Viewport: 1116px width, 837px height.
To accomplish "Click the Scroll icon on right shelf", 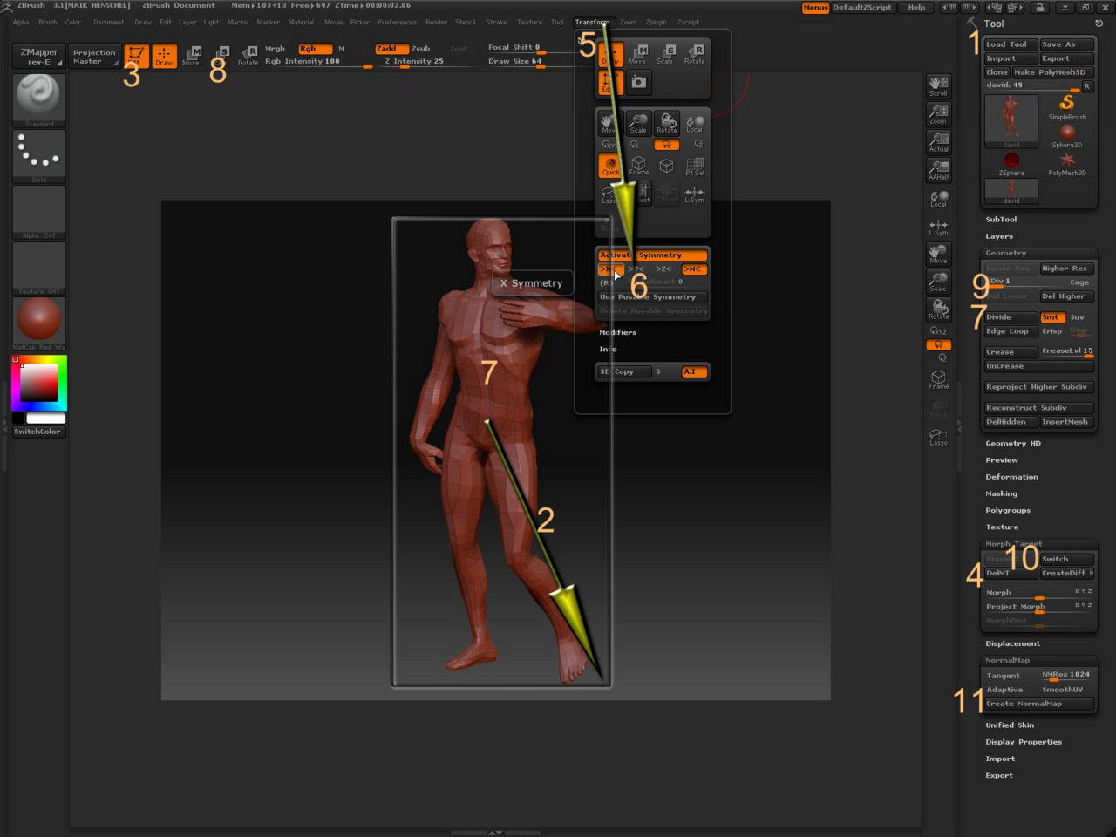I will (938, 86).
